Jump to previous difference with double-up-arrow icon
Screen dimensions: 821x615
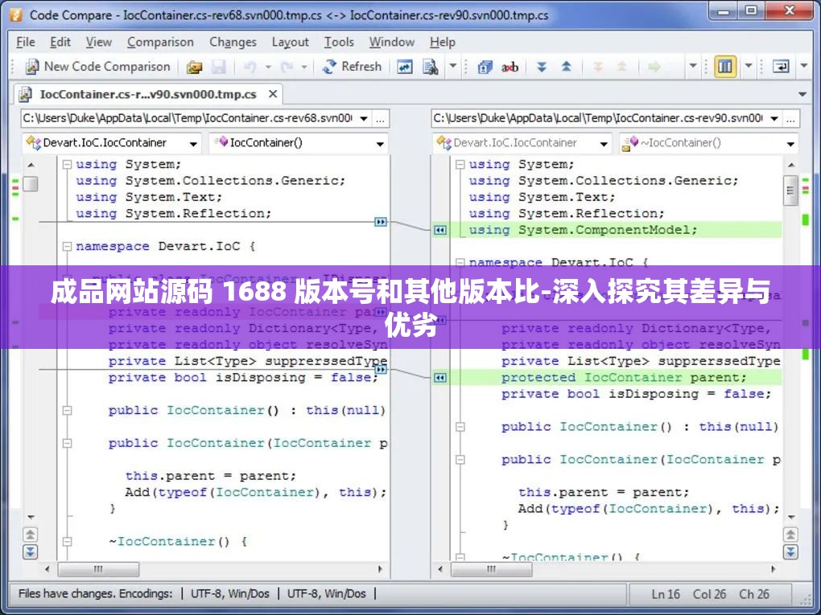pyautogui.click(x=566, y=67)
